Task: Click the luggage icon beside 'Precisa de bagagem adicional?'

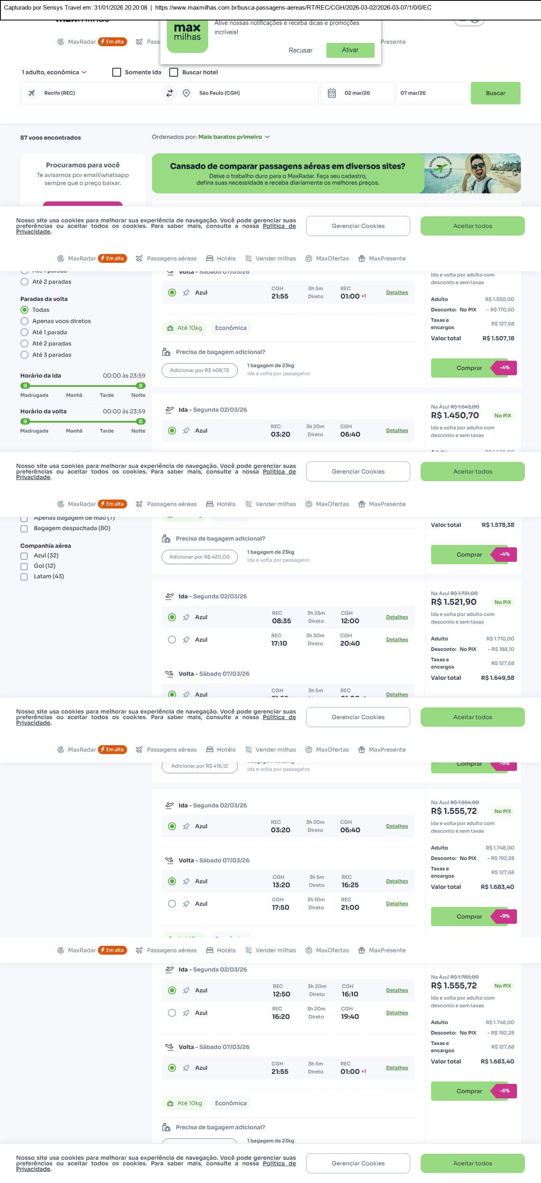Action: (x=166, y=352)
